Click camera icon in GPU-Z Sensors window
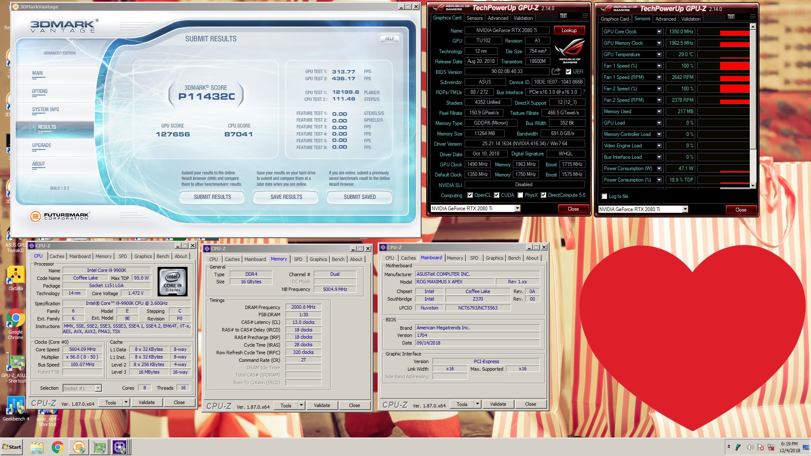This screenshot has height=456, width=811. point(731,16)
